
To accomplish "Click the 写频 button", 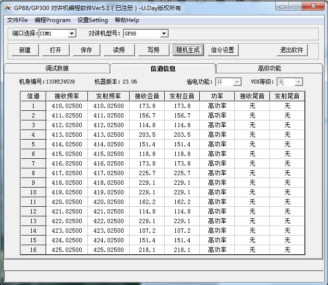I will (x=154, y=50).
